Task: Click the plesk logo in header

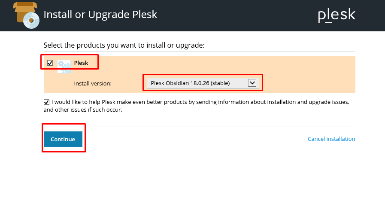Action: point(336,15)
